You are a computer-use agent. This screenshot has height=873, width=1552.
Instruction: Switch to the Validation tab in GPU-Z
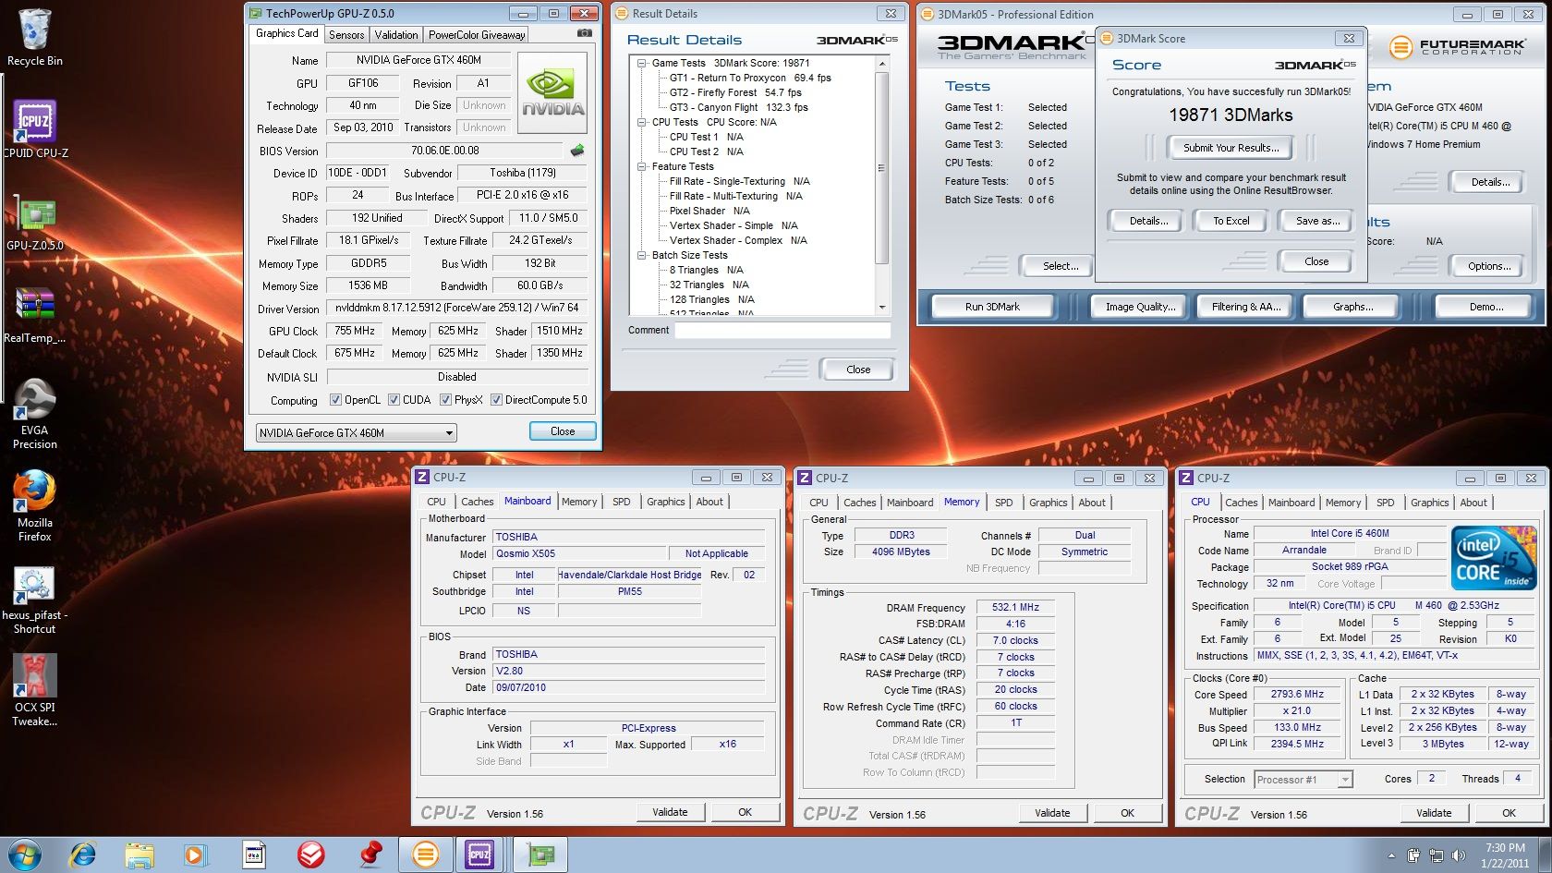[396, 35]
